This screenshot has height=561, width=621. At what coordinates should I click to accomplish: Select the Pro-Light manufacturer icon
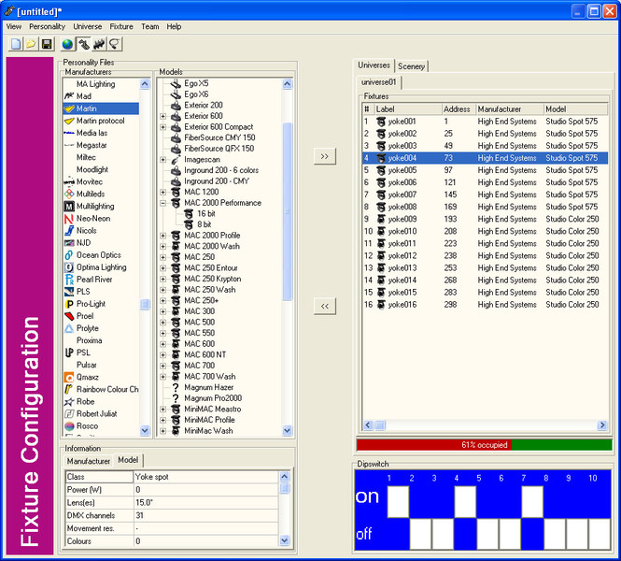click(x=69, y=304)
